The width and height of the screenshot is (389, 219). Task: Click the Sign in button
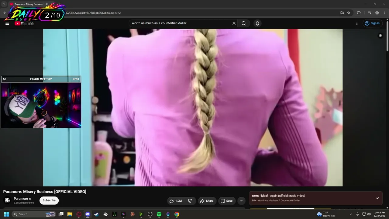(x=372, y=23)
